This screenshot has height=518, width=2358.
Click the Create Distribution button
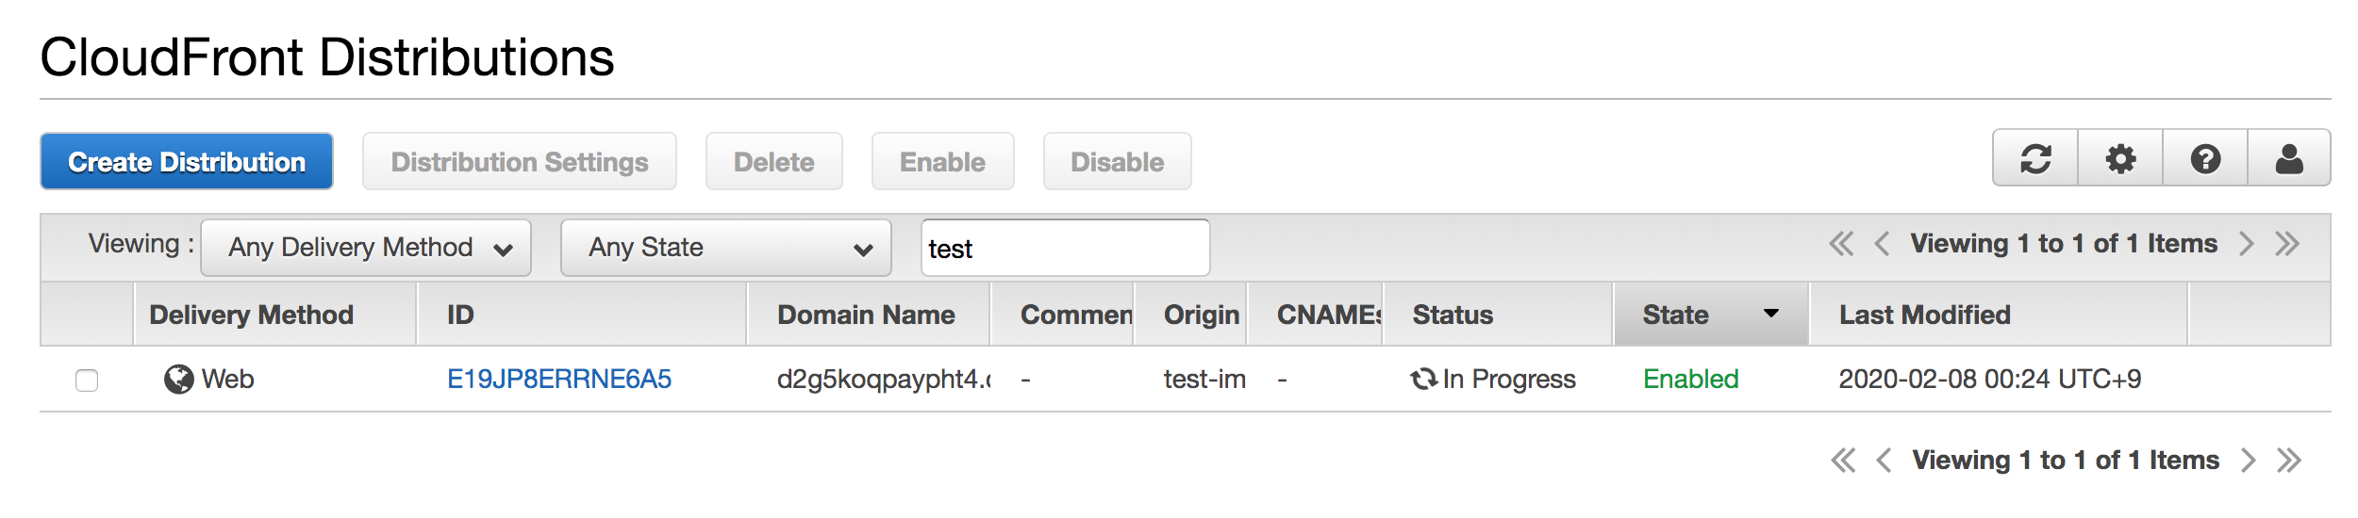pos(187,161)
